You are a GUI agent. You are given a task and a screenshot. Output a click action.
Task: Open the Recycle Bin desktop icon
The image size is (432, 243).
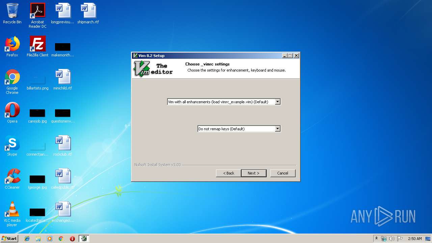[12, 13]
